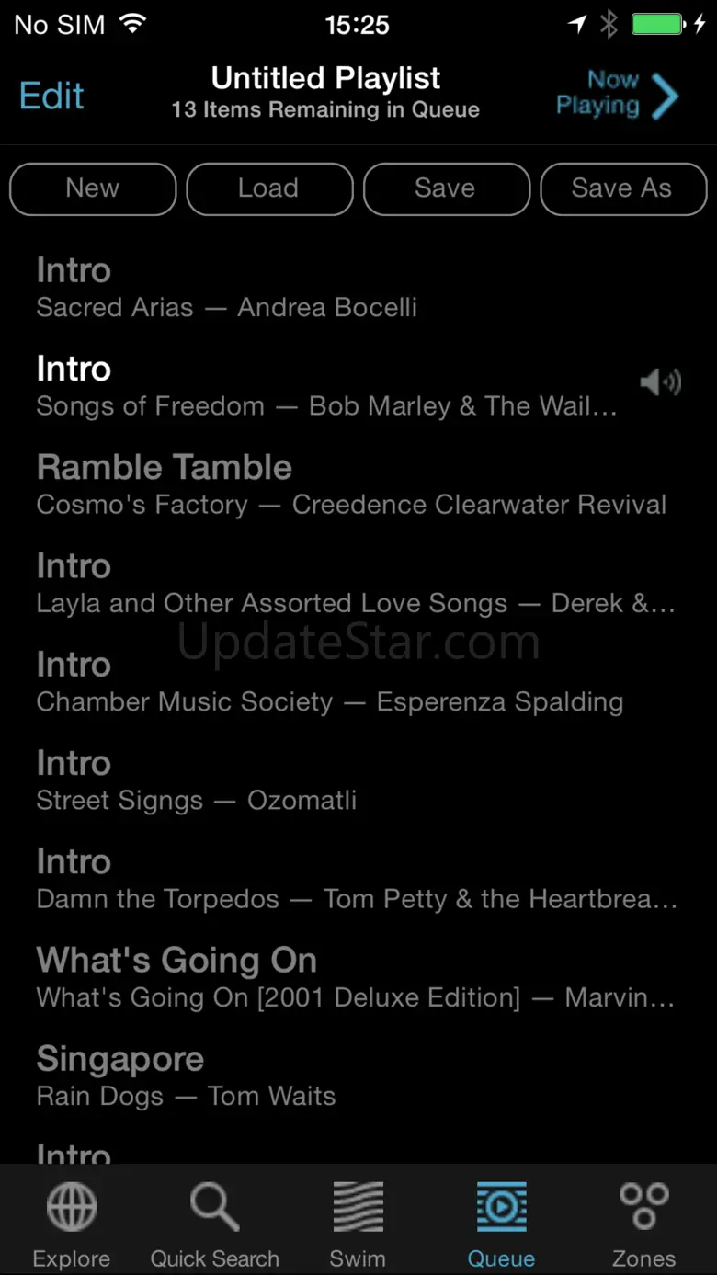The width and height of the screenshot is (717, 1275).
Task: Tap the Queue playlist icon
Action: pos(501,1206)
